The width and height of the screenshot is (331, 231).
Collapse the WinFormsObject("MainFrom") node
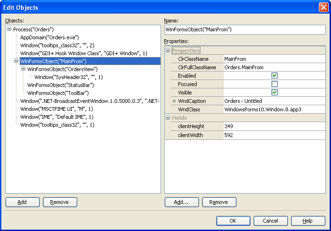(16, 61)
